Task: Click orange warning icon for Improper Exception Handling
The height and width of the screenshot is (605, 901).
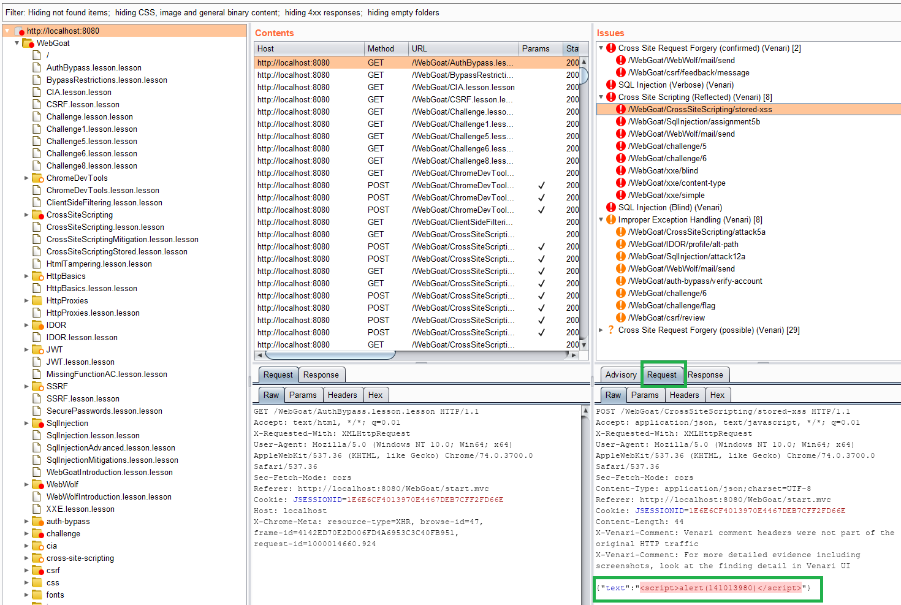Action: click(610, 219)
